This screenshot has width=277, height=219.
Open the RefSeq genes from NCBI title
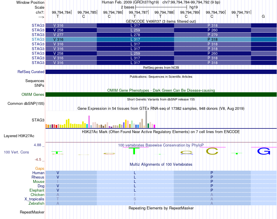pyautogui.click(x=161, y=68)
